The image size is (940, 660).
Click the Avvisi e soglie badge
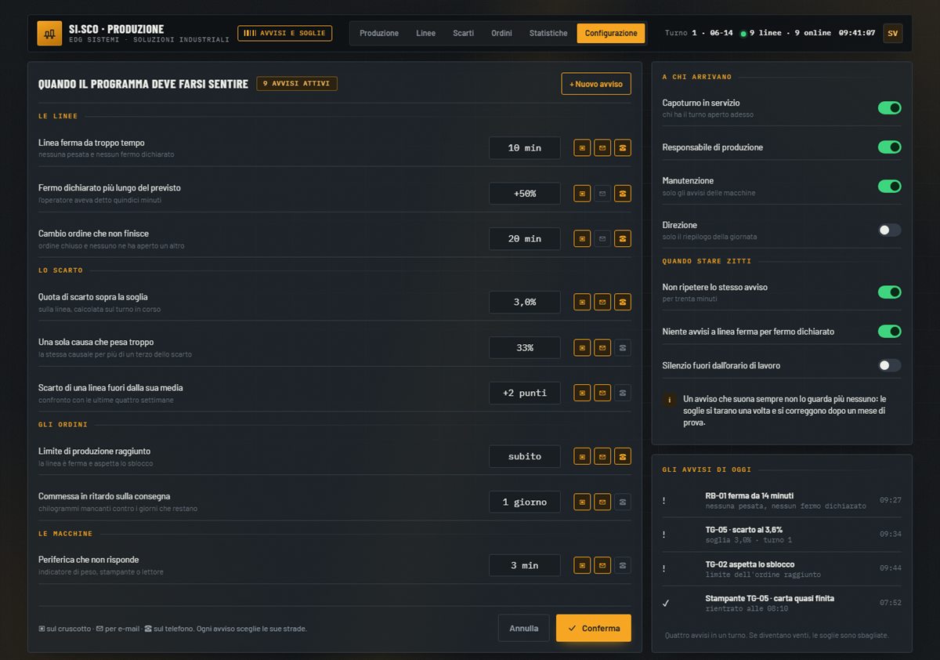coord(285,33)
